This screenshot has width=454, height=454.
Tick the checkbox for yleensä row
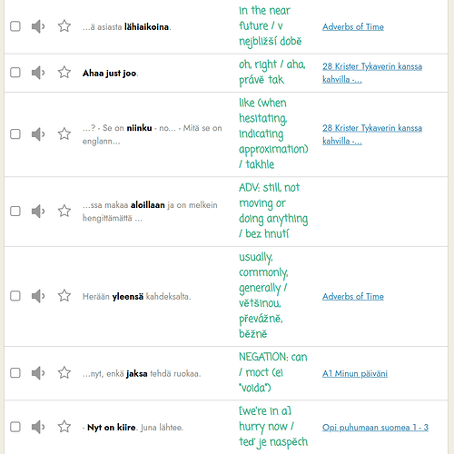click(x=15, y=296)
